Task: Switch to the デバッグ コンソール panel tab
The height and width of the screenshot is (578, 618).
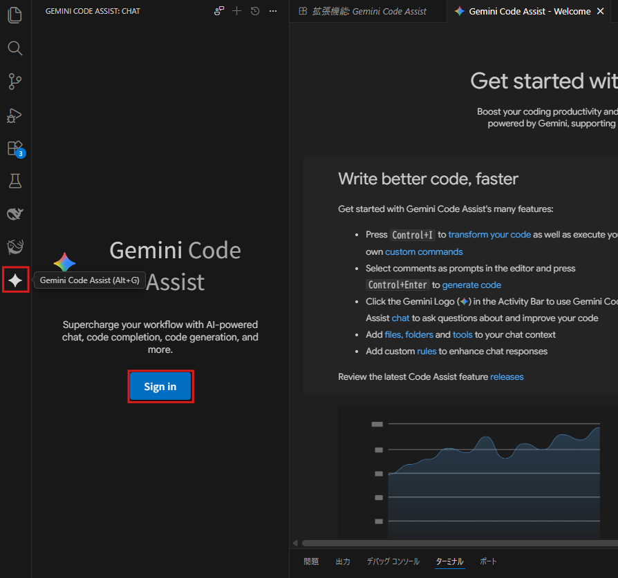Action: (x=393, y=561)
